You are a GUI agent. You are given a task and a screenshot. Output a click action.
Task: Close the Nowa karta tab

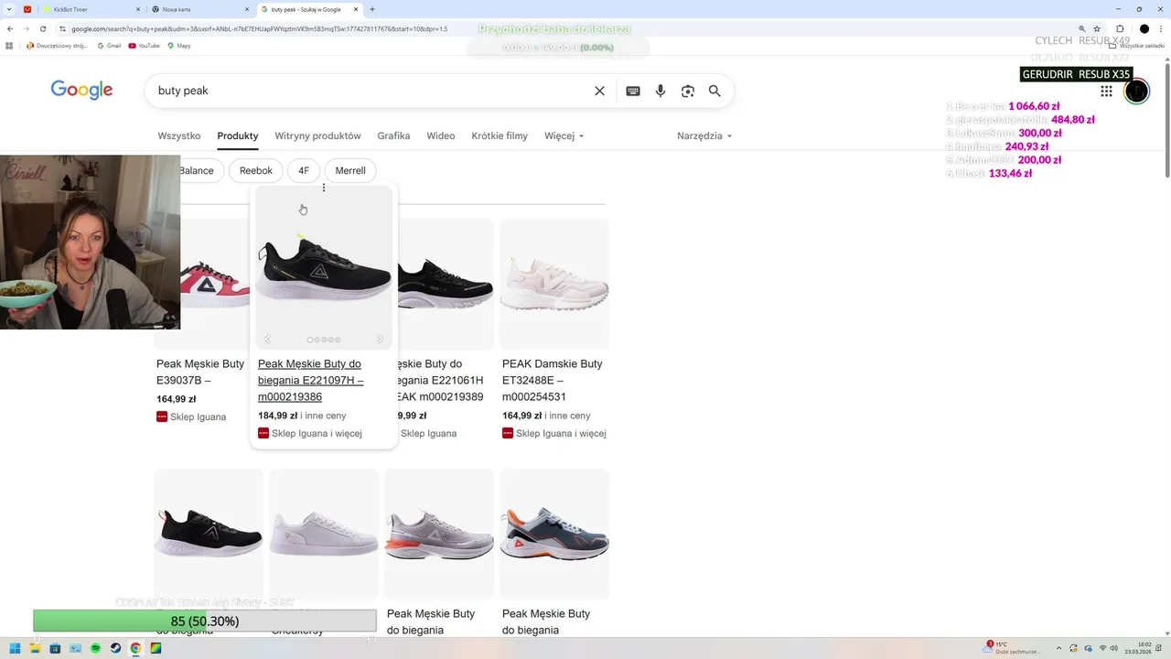pyautogui.click(x=246, y=9)
